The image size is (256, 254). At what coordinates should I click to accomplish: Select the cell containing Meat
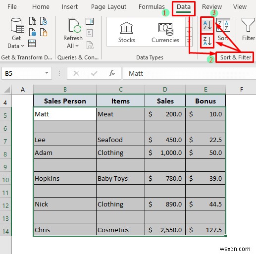click(x=121, y=114)
